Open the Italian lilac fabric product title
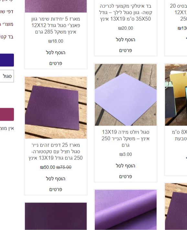 126,13
